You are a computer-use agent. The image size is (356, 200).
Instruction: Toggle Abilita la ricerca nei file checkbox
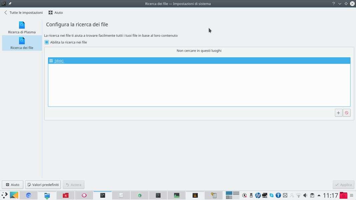click(47, 42)
